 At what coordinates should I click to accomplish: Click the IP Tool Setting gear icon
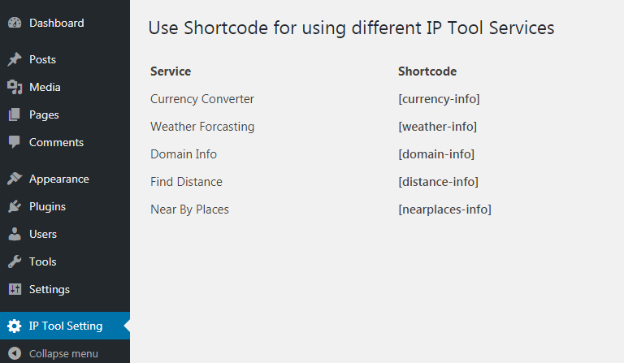coord(15,326)
